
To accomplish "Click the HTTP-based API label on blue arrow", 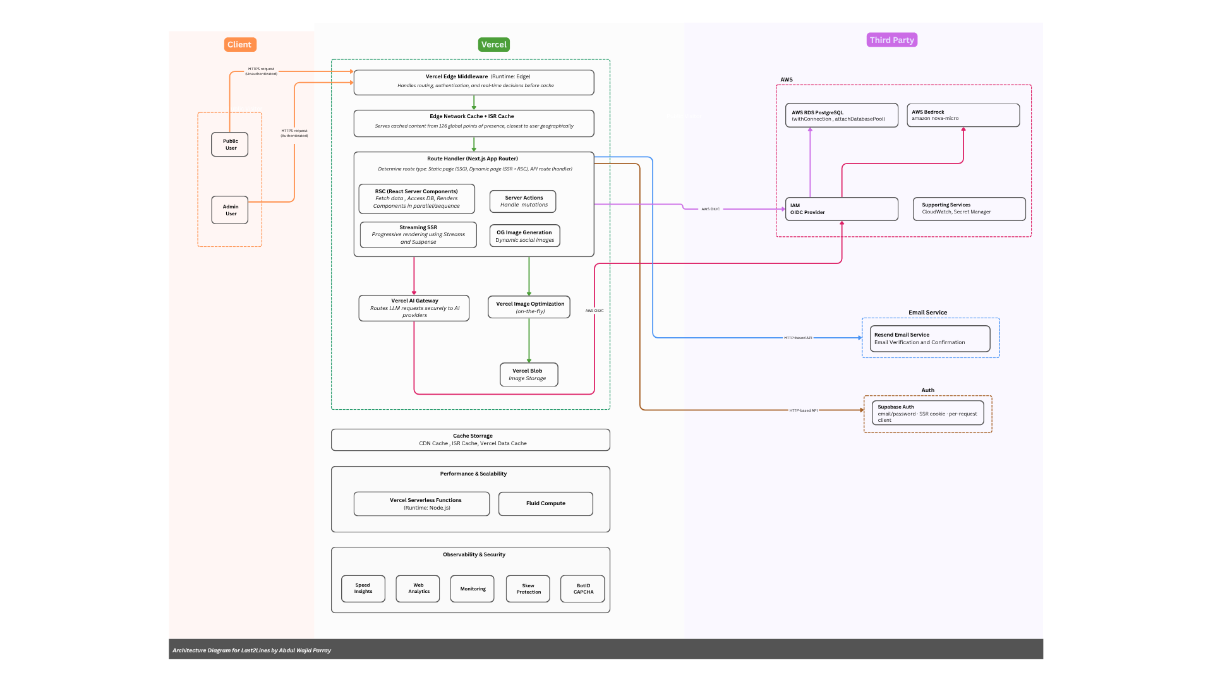I will 798,338.
